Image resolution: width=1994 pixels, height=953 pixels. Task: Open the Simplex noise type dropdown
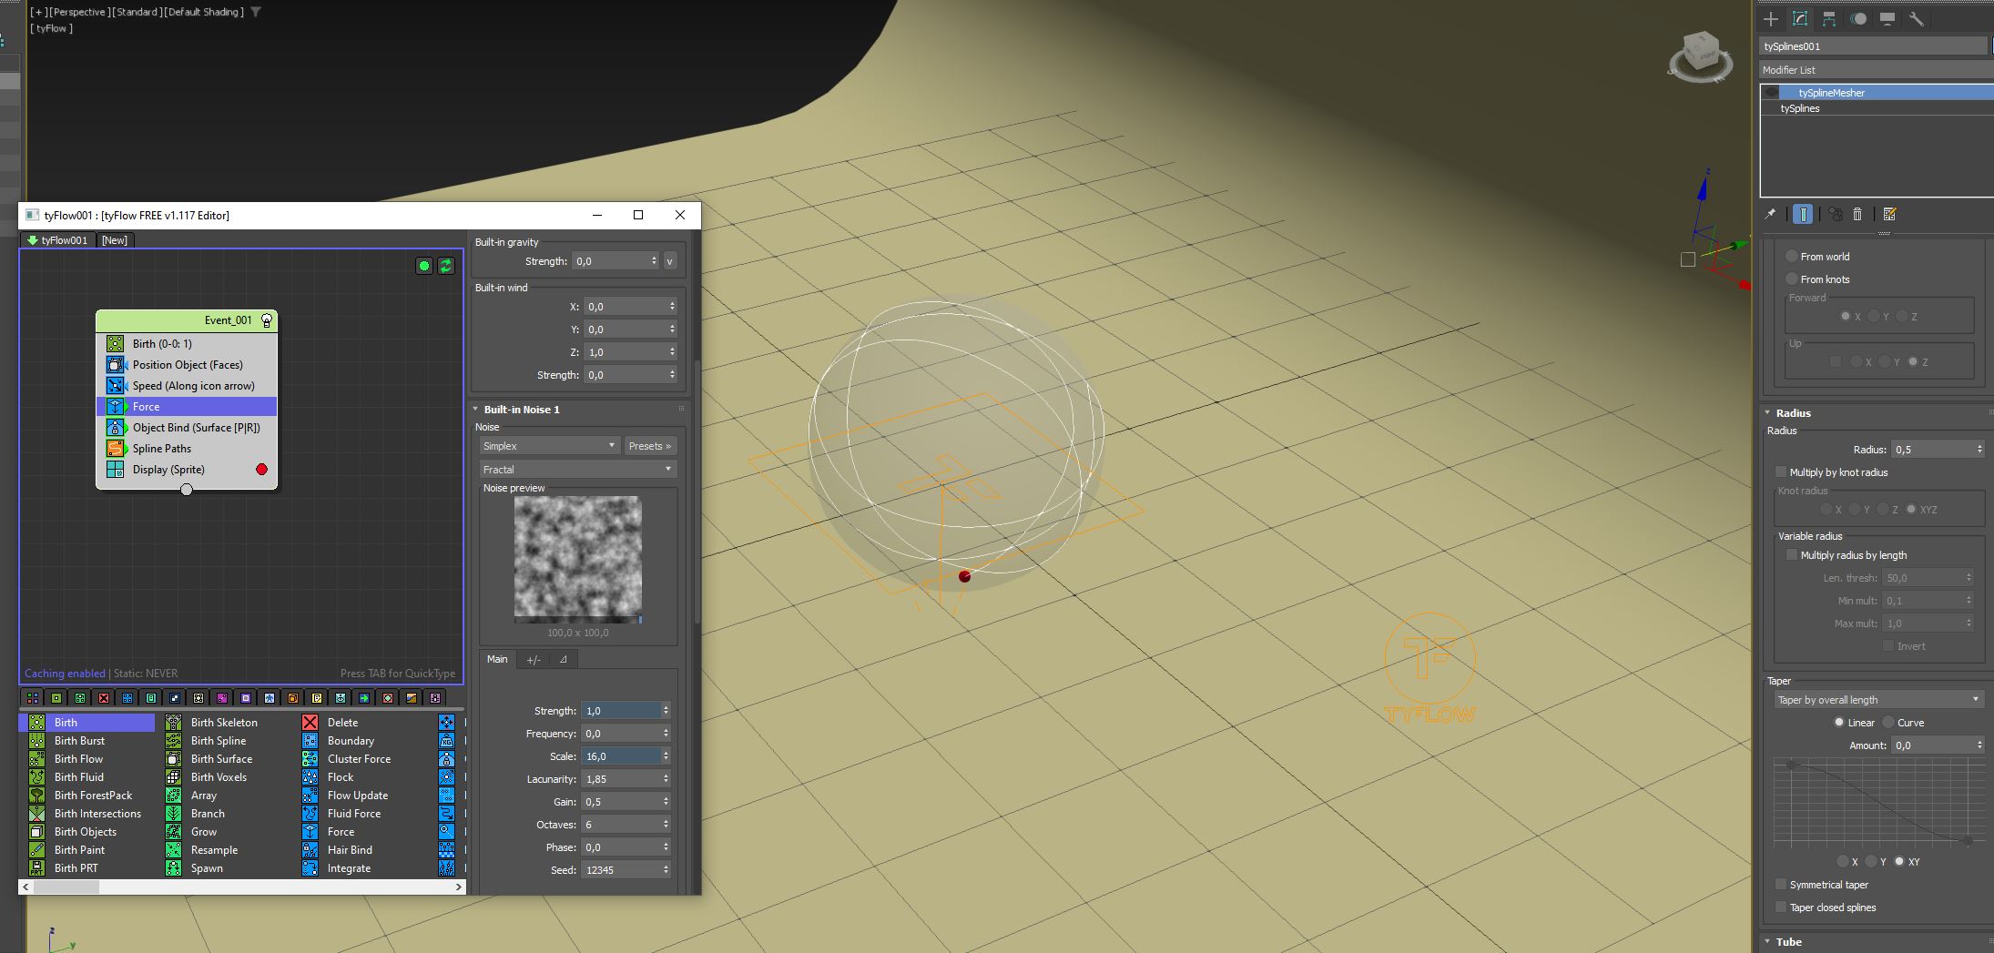549,446
